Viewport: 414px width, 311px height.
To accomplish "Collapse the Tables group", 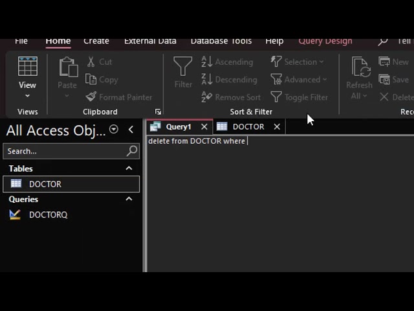I will point(129,168).
